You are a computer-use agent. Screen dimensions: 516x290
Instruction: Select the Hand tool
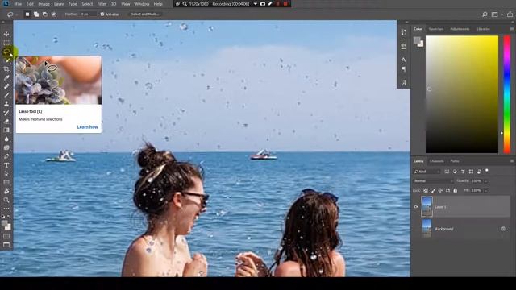(x=6, y=192)
